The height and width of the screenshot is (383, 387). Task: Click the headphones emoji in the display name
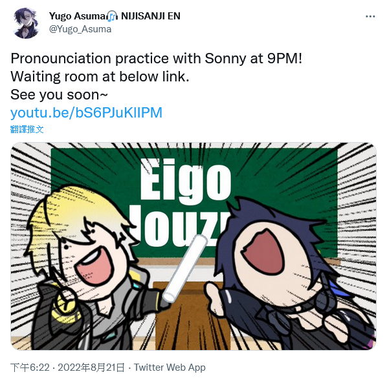coord(113,16)
